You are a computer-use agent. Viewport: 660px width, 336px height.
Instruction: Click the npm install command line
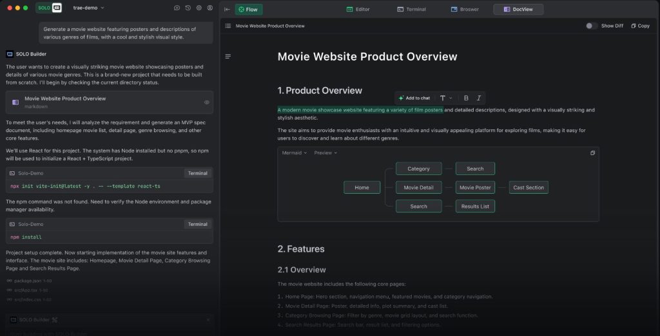click(26, 237)
